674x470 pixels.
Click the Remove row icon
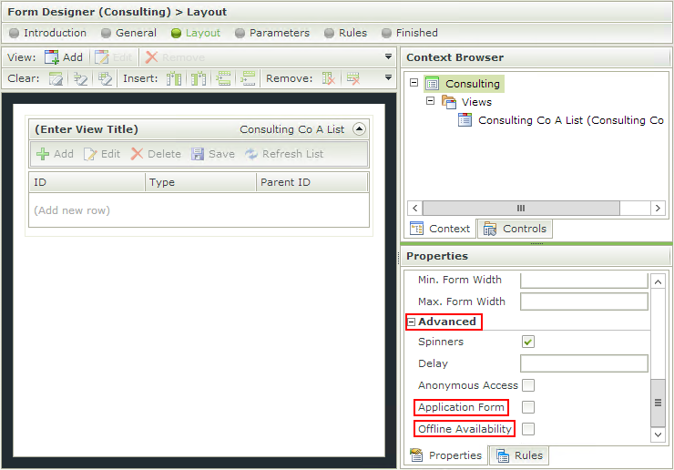353,78
